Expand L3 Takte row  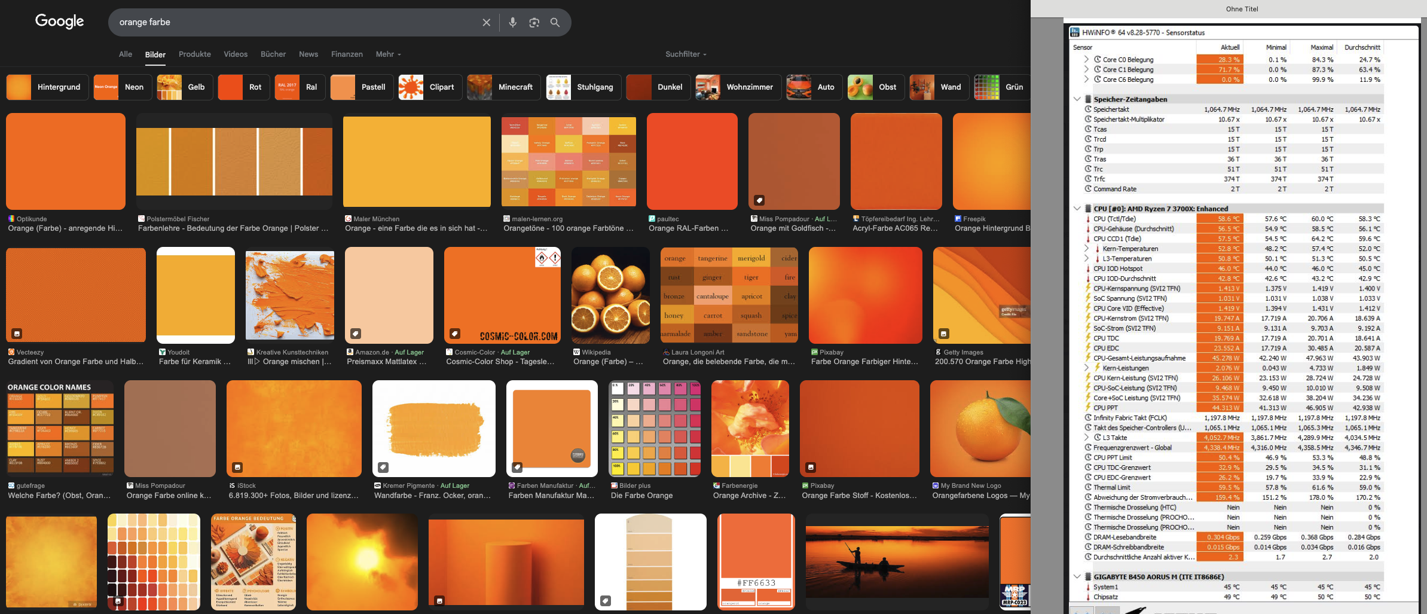tap(1086, 438)
